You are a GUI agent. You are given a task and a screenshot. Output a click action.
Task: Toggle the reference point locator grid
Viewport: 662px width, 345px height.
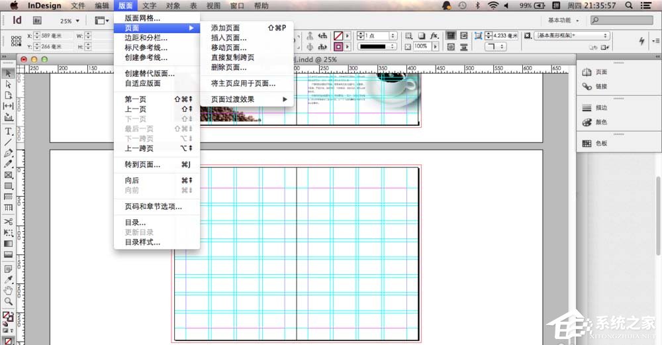click(x=17, y=41)
